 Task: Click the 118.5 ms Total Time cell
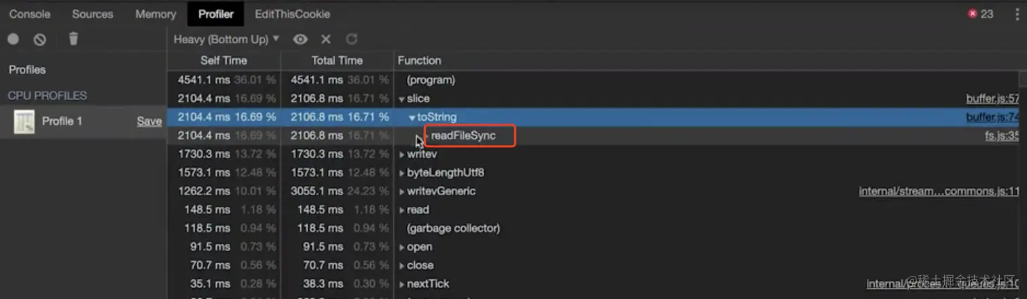point(337,228)
